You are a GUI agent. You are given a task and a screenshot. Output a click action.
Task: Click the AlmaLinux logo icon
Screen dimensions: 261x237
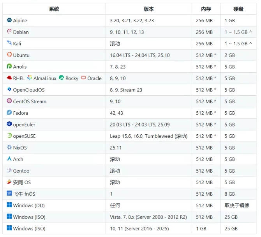pos(30,78)
